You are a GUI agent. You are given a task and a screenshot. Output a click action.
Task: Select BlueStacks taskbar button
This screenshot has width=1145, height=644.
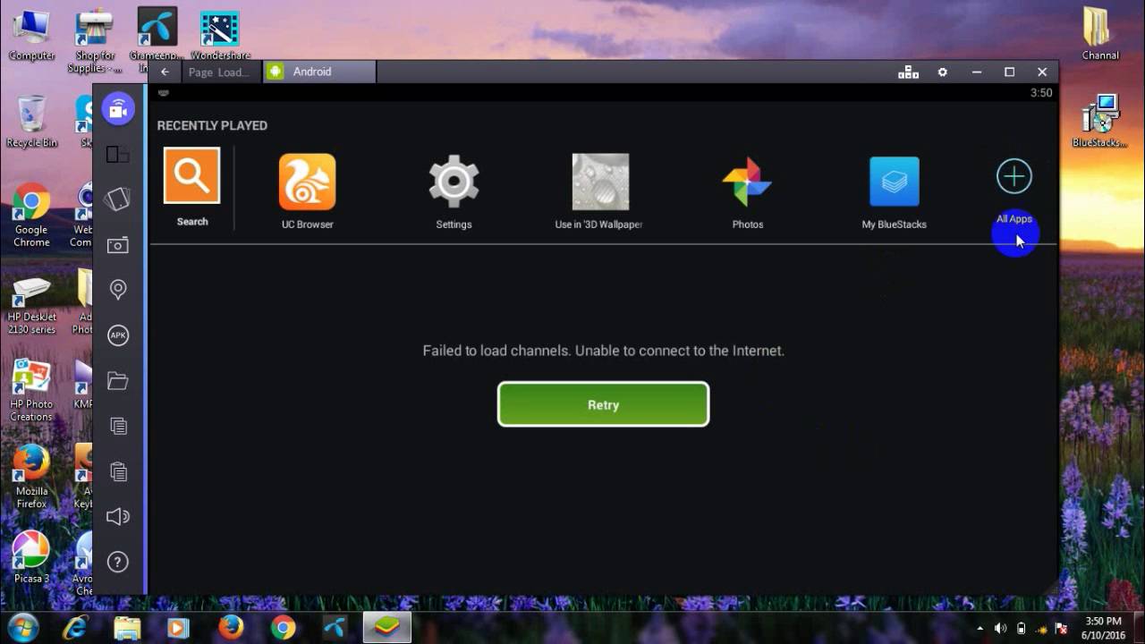[386, 628]
